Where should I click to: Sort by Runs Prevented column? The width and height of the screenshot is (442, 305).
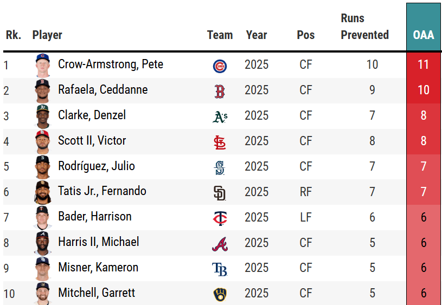pos(364,27)
